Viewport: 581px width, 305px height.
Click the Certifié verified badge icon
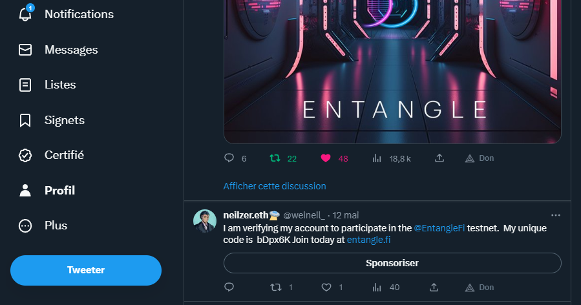point(25,155)
